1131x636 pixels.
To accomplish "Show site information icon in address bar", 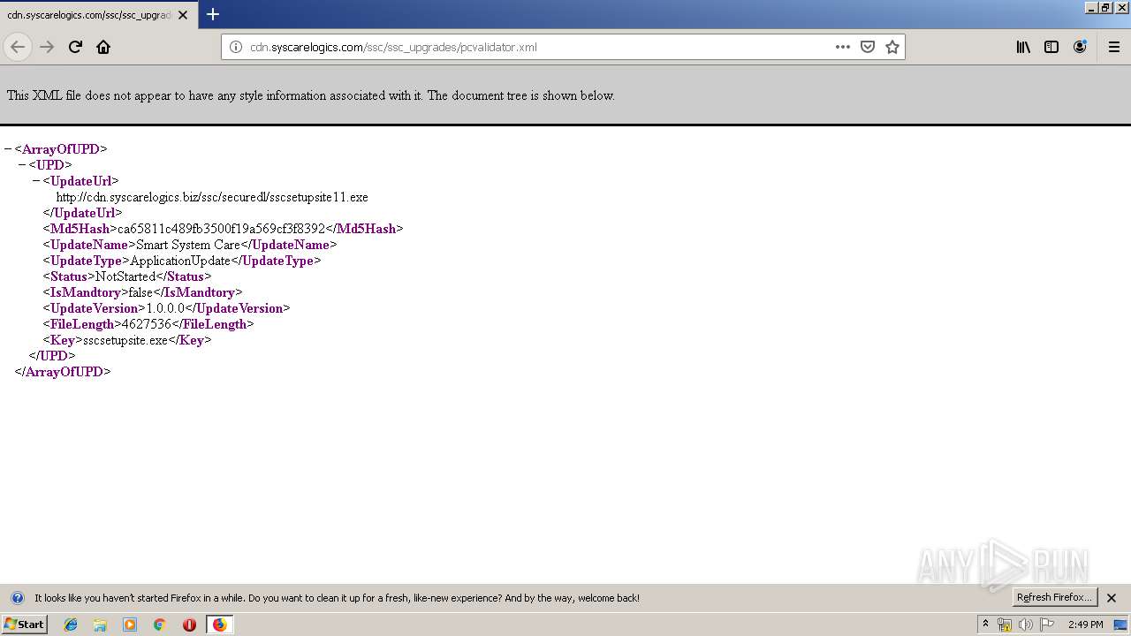I will (236, 47).
